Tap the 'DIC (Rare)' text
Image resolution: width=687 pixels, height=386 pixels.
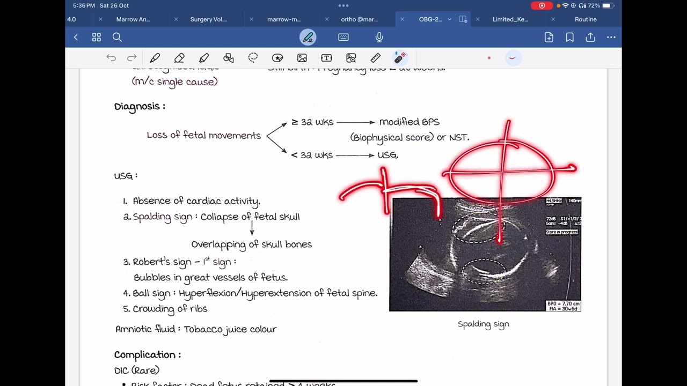[137, 370]
